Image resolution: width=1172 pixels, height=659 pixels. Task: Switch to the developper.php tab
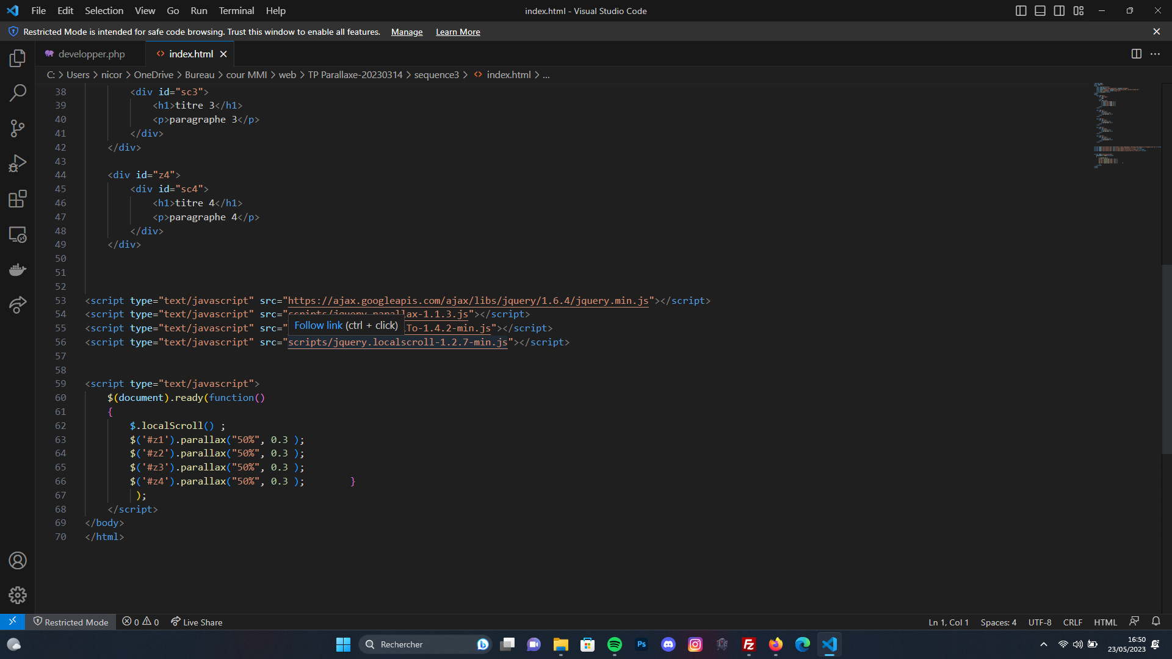pyautogui.click(x=91, y=54)
